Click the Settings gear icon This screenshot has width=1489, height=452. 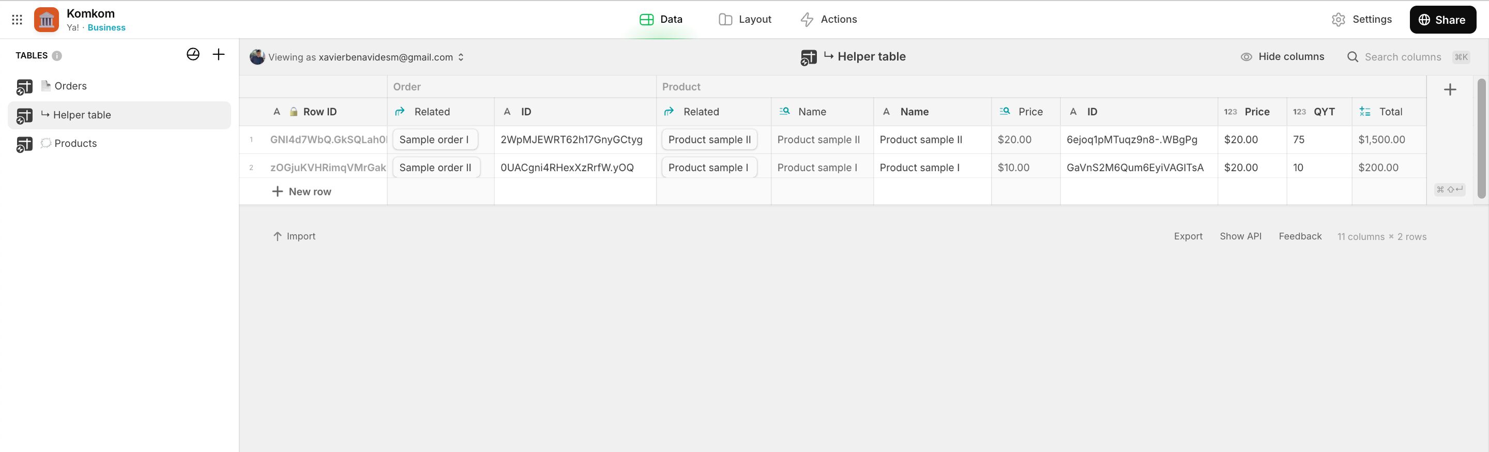click(1338, 20)
